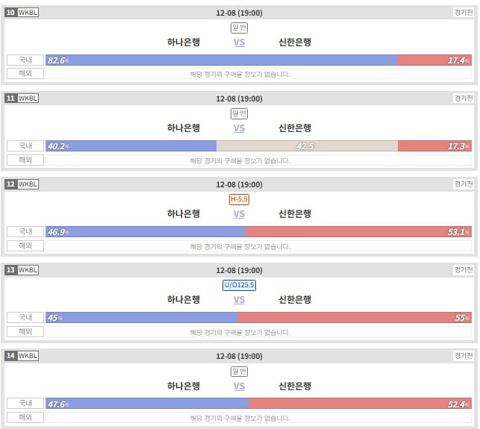The image size is (480, 429).
Task: Click the WKBL badge on game 11
Action: tap(28, 98)
